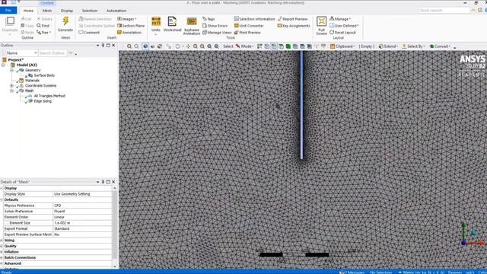Click the Search Outline field
The image size is (487, 274).
click(x=53, y=53)
